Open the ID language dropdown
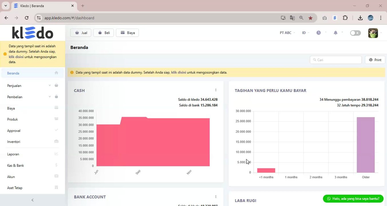 306,33
